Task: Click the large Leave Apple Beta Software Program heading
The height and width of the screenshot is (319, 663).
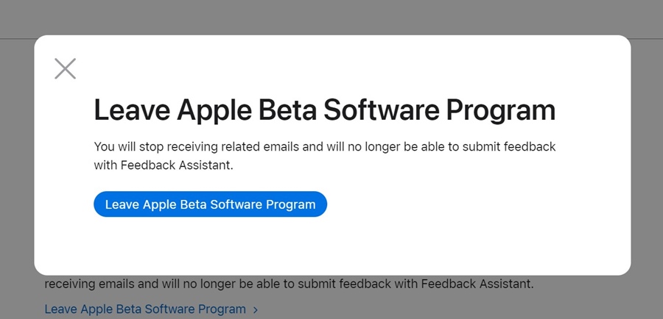Action: click(x=324, y=110)
